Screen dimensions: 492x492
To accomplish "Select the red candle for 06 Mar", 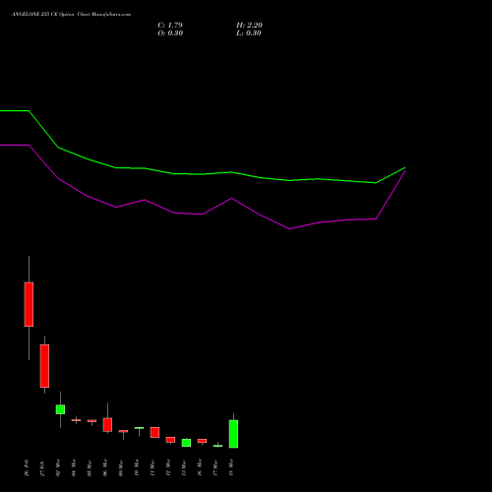I will click(107, 424).
